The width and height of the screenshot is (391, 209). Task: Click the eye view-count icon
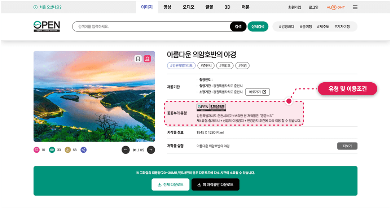52,150
